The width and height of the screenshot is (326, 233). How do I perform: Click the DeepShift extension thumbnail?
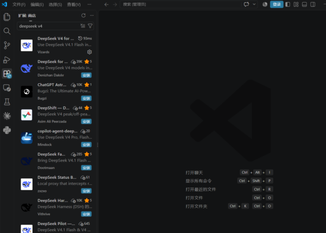coord(27,115)
